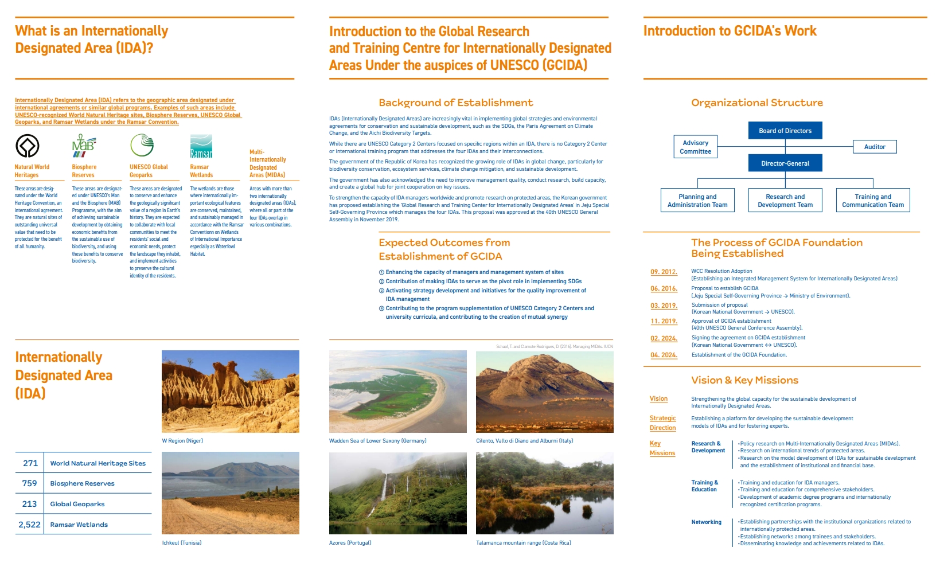The image size is (936, 563).
Task: Click the Vision & Key Missions heading
Action: tap(745, 380)
